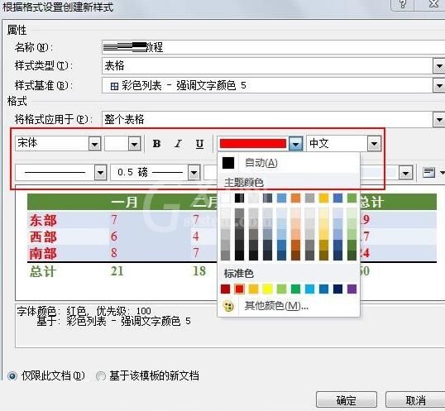
Task: Click 西部 row header in preview table
Action: [x=43, y=237]
